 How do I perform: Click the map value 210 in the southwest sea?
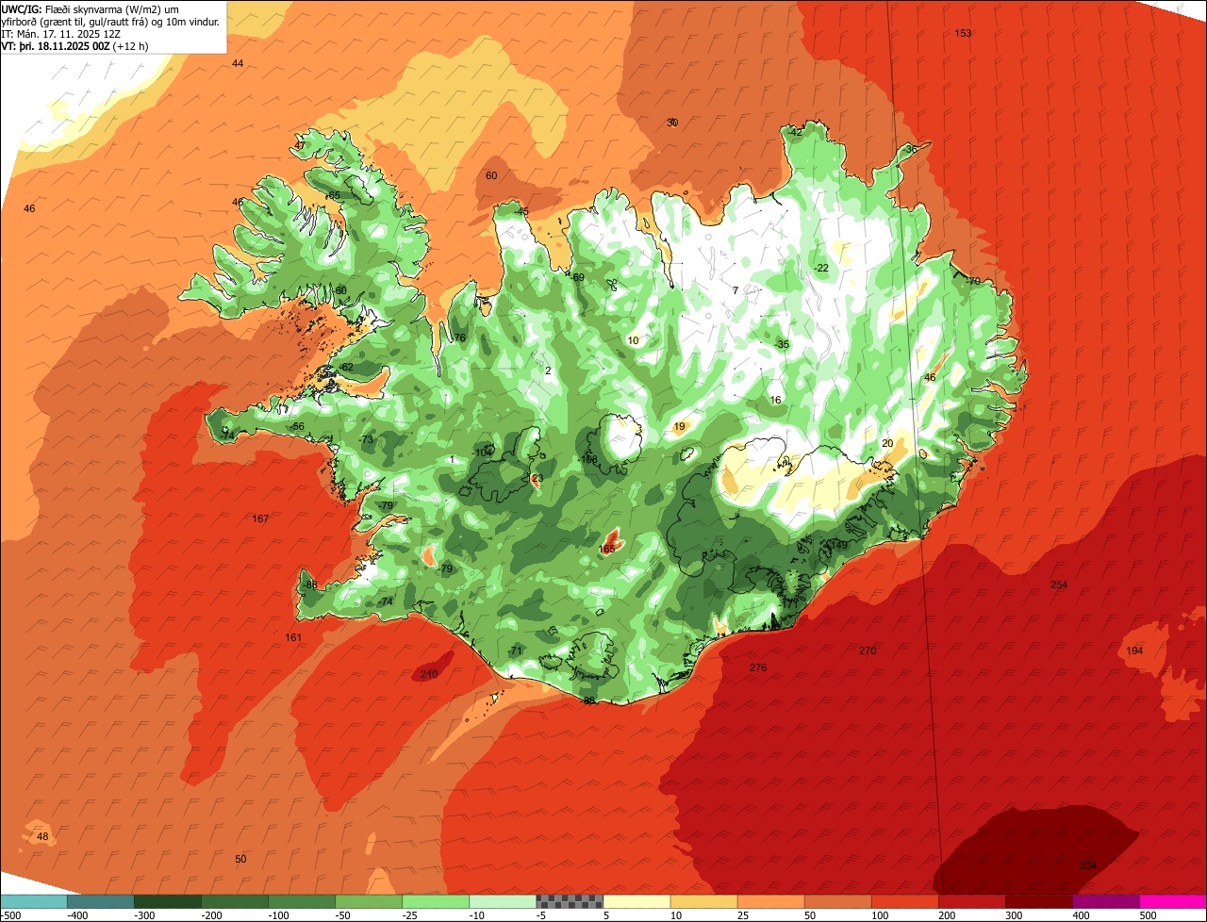pos(429,674)
